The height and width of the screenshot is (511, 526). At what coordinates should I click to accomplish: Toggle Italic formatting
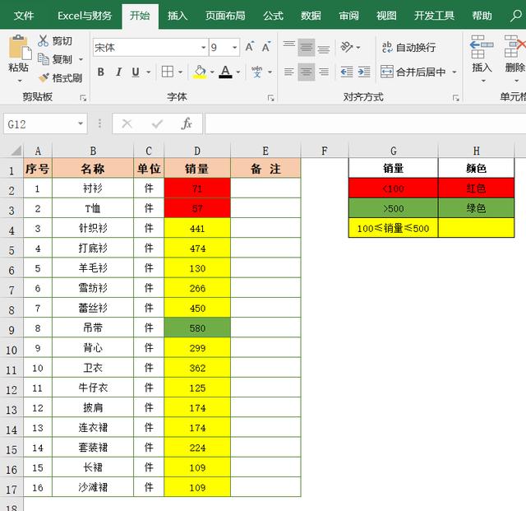coord(118,72)
